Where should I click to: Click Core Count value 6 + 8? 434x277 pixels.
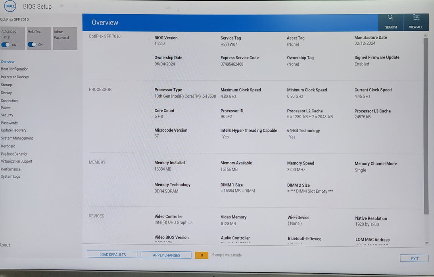159,117
